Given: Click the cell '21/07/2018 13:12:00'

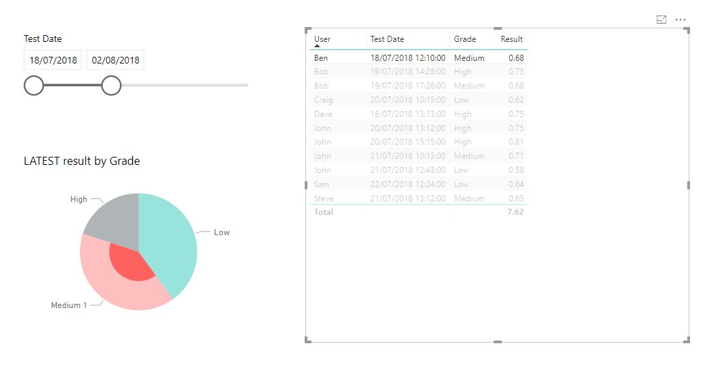Looking at the screenshot, I should [x=408, y=199].
